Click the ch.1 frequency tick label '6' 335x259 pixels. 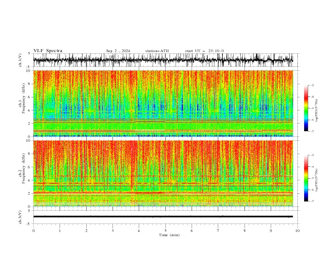point(30,97)
